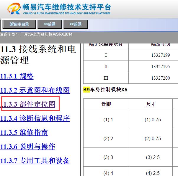Go forward with >>前进 button
178x176 pixels.
coord(76,24)
